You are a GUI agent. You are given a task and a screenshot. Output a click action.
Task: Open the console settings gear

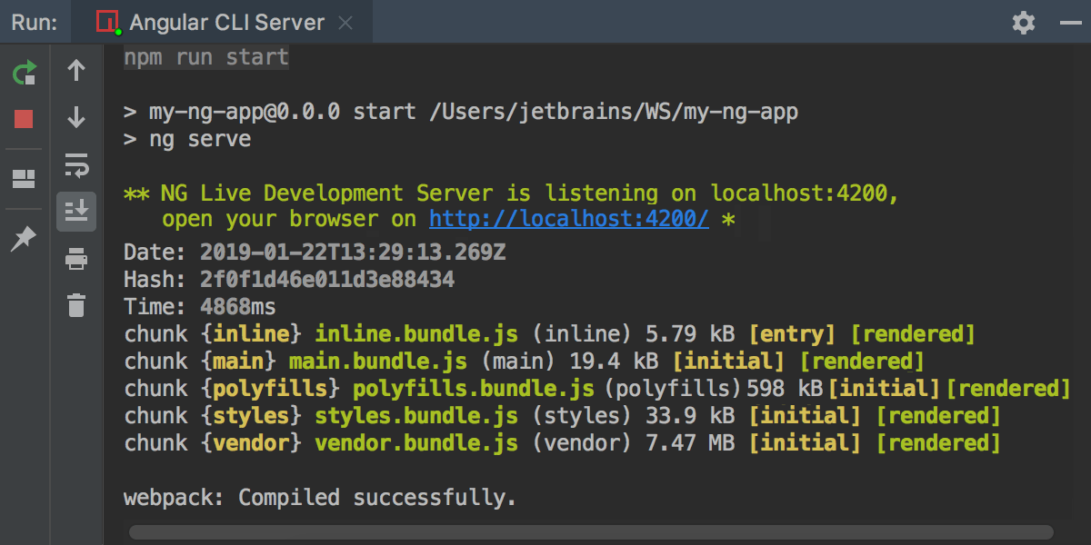(1023, 22)
